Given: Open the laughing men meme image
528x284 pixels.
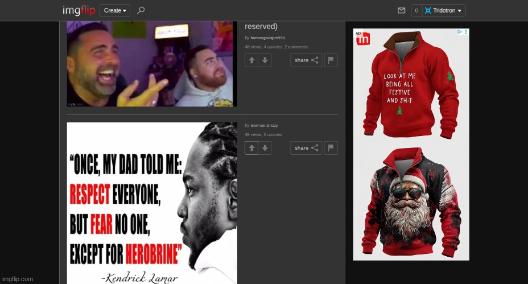Looking at the screenshot, I should click(152, 64).
